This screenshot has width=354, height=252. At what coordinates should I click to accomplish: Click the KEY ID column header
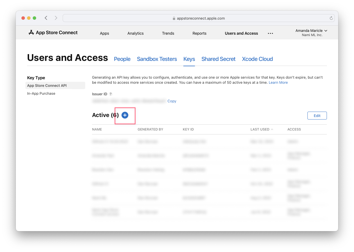point(188,129)
